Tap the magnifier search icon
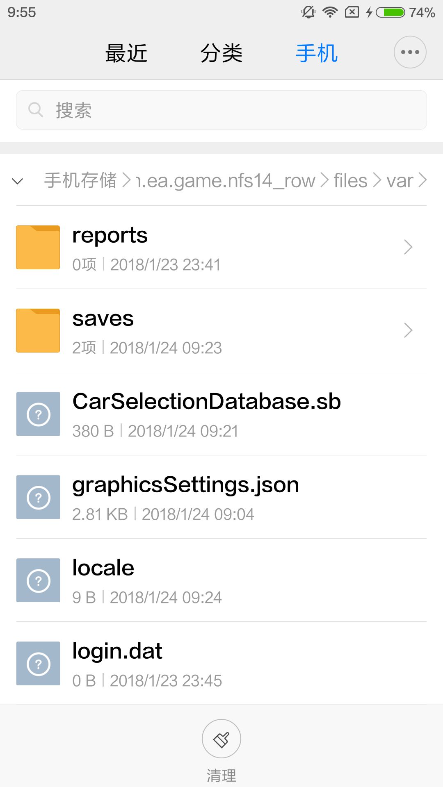443x787 pixels. click(x=36, y=110)
